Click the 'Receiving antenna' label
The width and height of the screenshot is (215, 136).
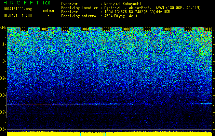click(79, 16)
